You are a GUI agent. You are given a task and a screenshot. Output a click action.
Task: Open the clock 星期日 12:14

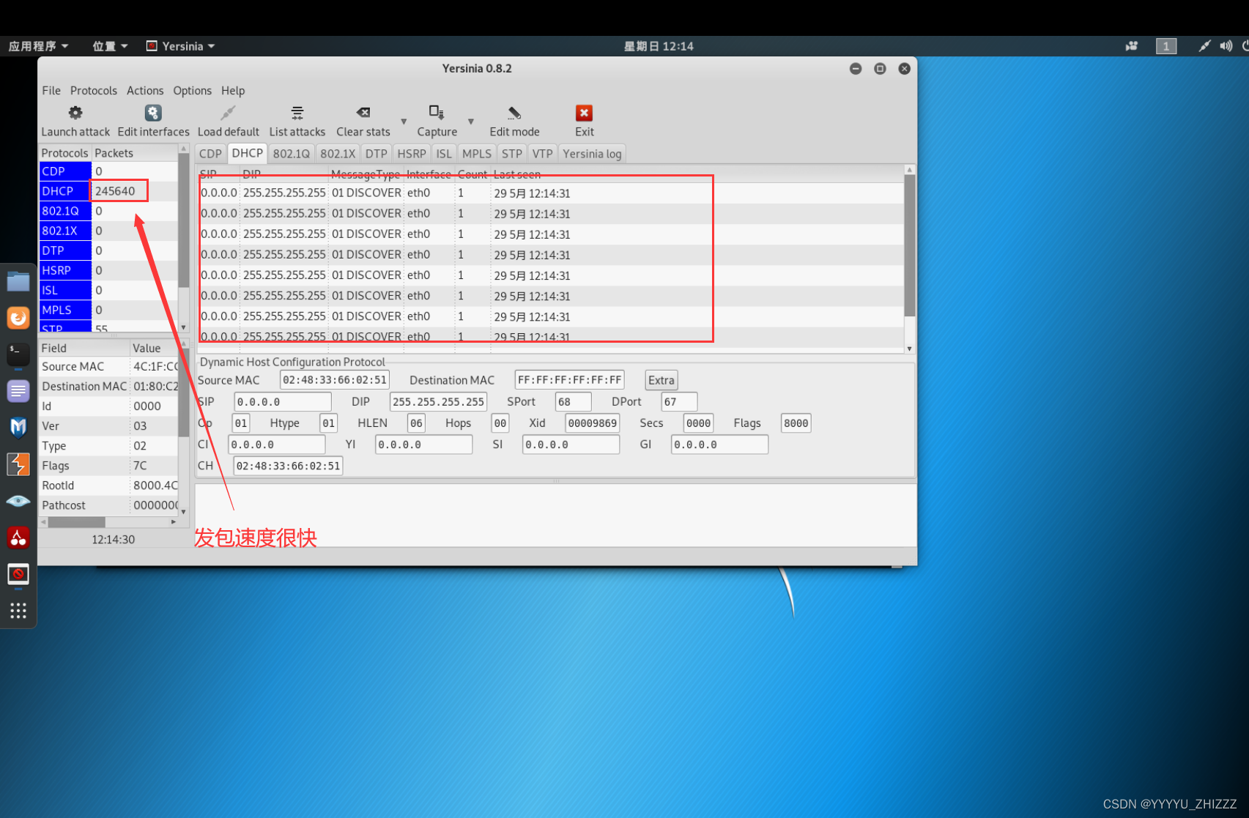(x=659, y=46)
